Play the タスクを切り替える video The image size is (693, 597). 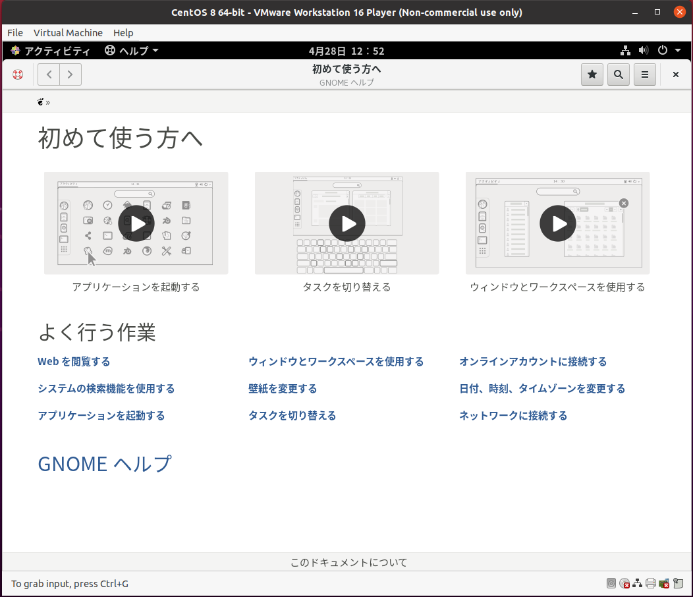point(346,223)
